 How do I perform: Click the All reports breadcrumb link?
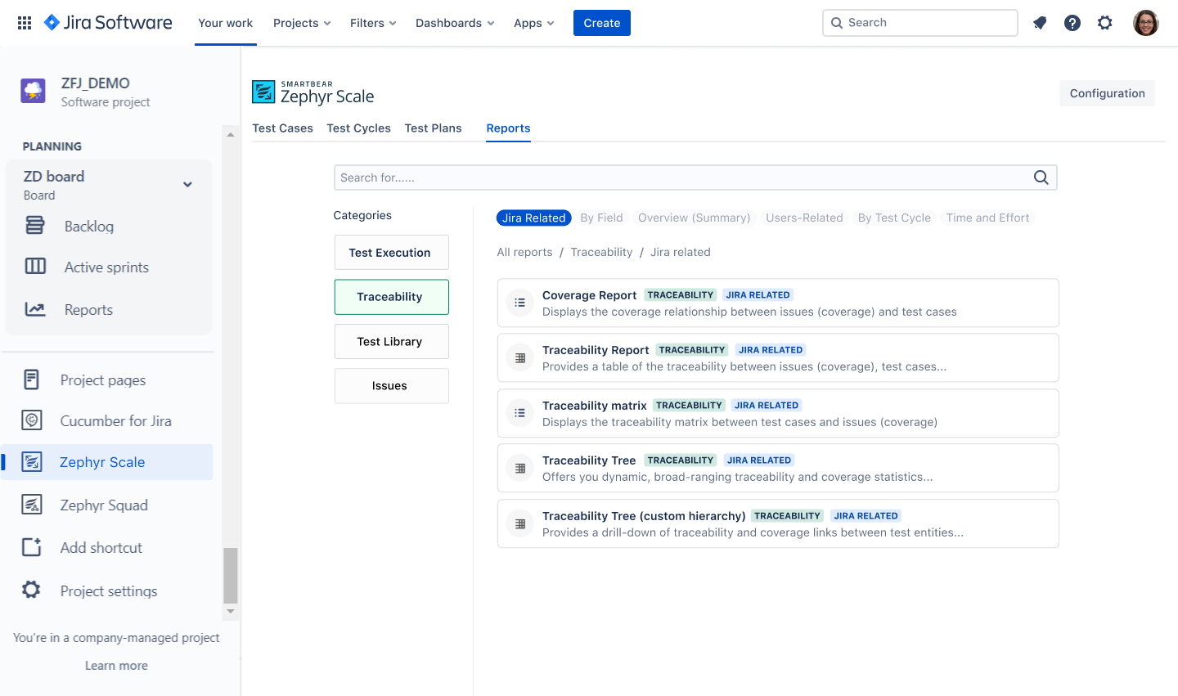coord(524,252)
